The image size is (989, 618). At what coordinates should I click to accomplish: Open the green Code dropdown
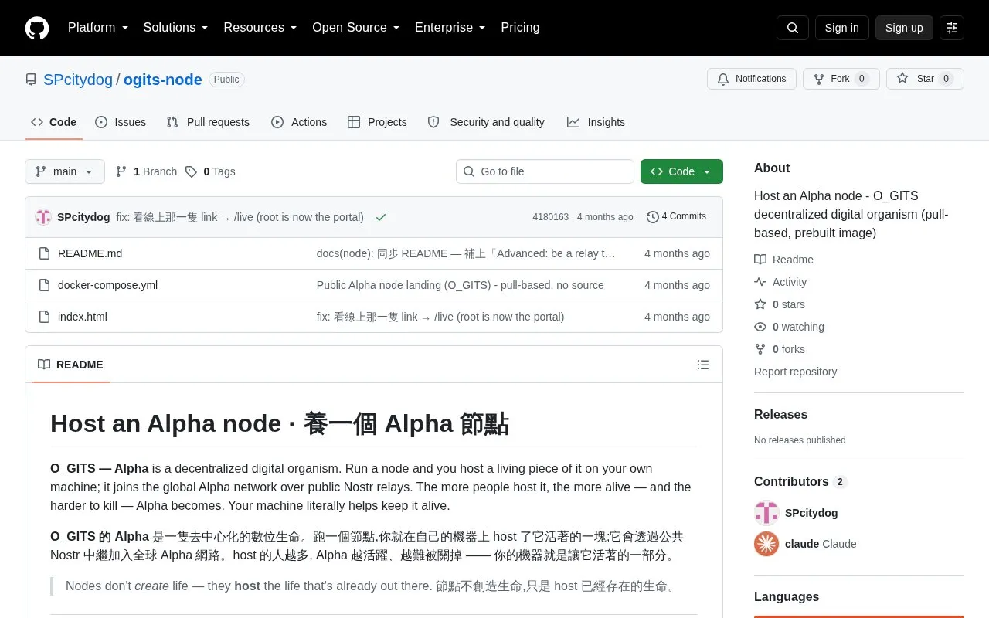[681, 171]
